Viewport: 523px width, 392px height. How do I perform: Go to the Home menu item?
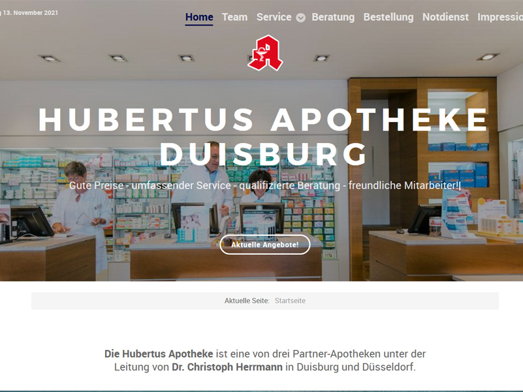(x=199, y=17)
